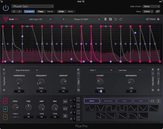The height and width of the screenshot is (129, 163).
Task: Open the User shapes tab
Action: [x=141, y=101]
